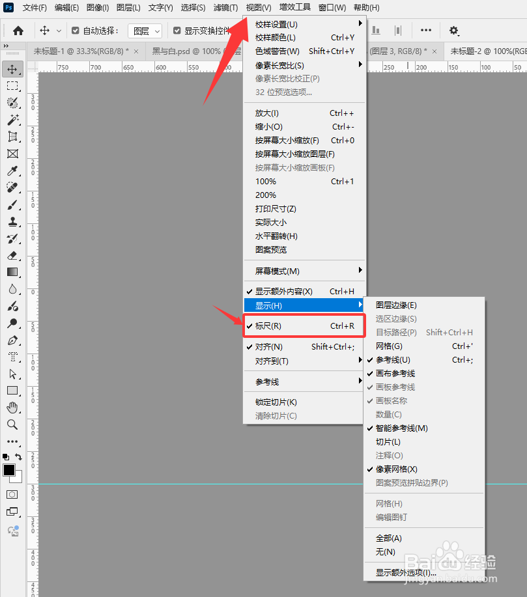
Task: Open the 图层 target dropdown
Action: point(145,30)
